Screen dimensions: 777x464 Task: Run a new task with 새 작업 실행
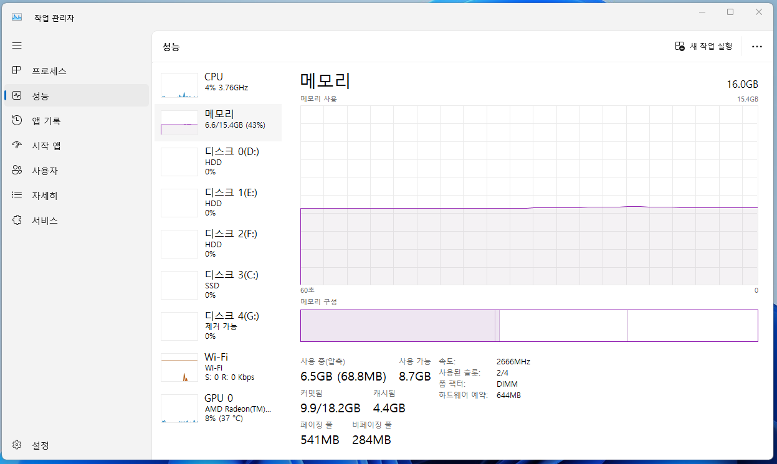pos(703,46)
